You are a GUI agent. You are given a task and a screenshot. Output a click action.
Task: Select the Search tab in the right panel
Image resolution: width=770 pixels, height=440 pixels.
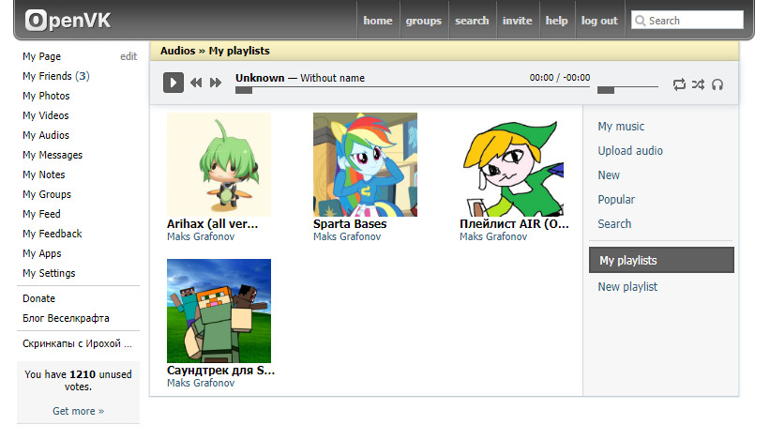point(614,224)
